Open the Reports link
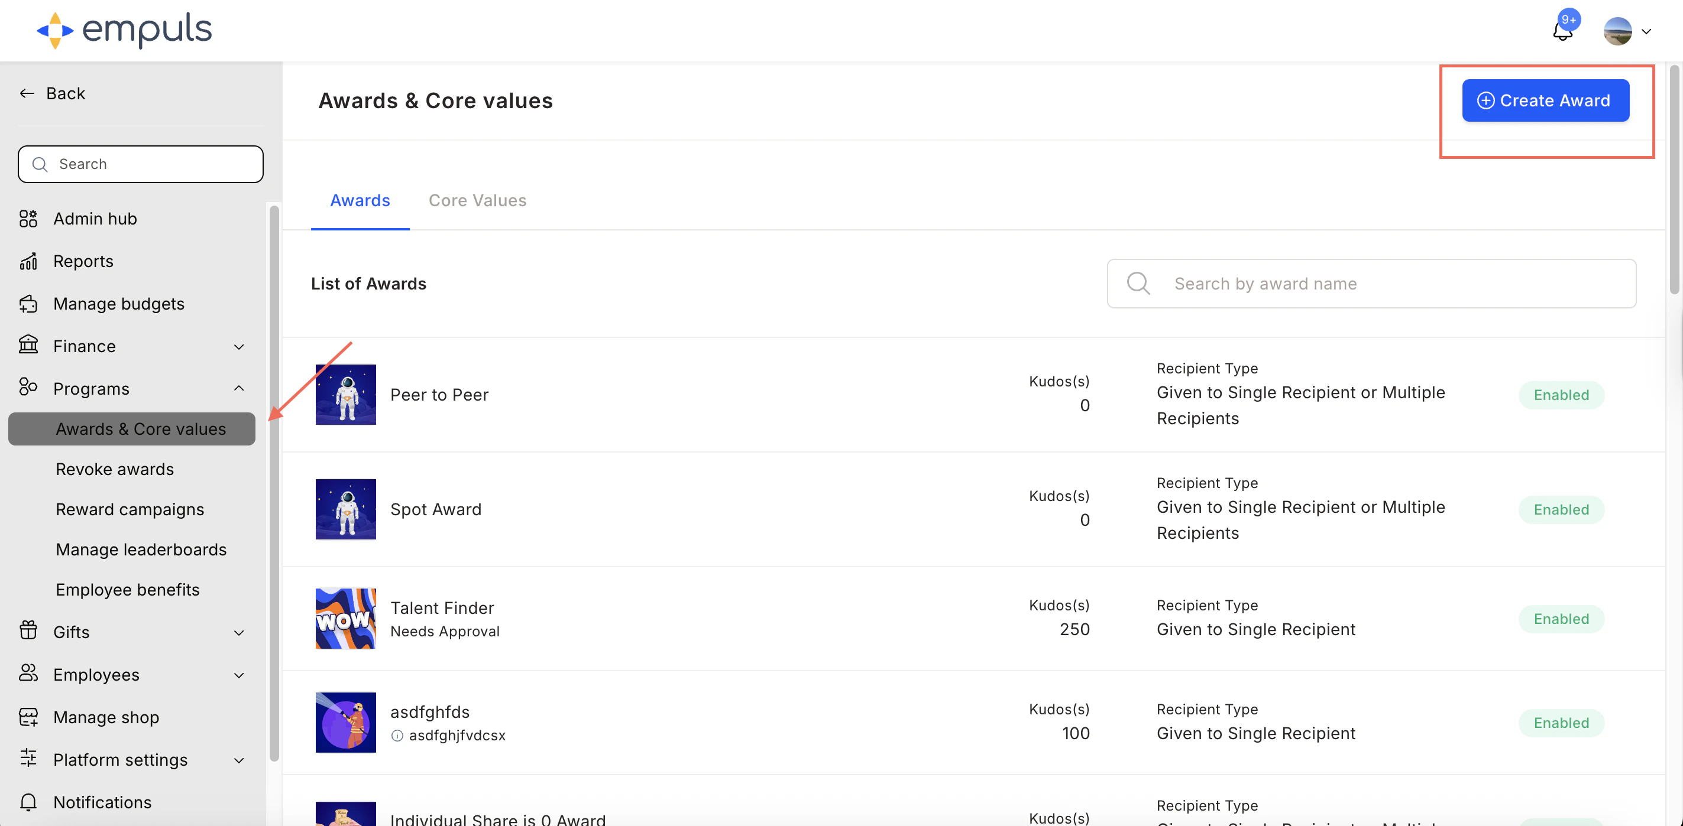The width and height of the screenshot is (1683, 826). pos(83,261)
